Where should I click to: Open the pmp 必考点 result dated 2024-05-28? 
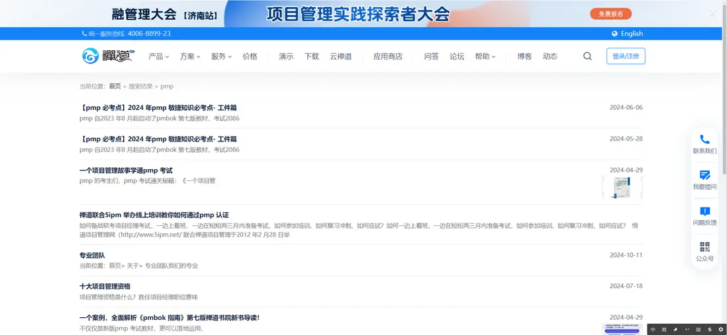(158, 139)
